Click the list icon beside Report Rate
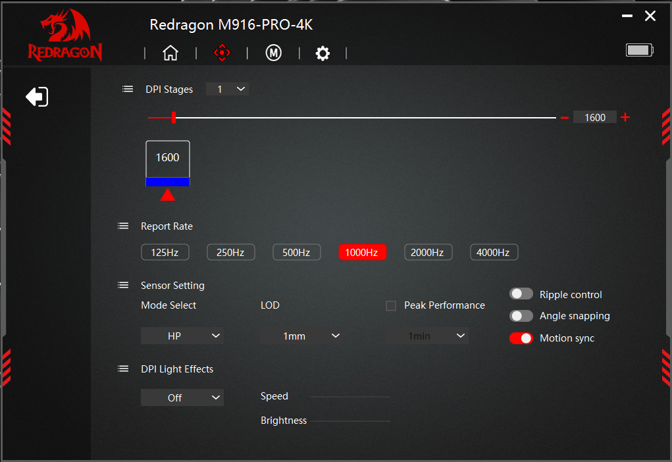This screenshot has width=672, height=462. pyautogui.click(x=123, y=226)
